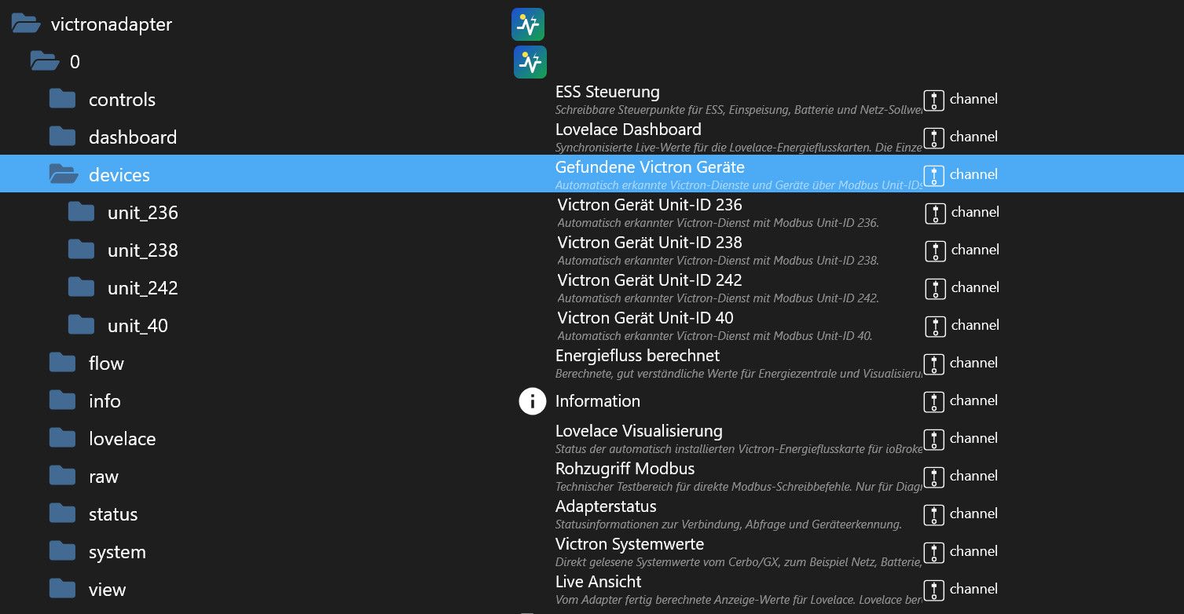Collapse the victronadapter root folder icon
This screenshot has height=614, width=1184.
point(26,24)
